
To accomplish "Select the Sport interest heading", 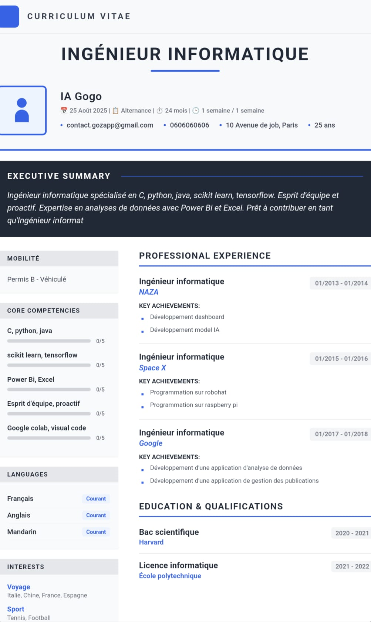I will point(16,609).
